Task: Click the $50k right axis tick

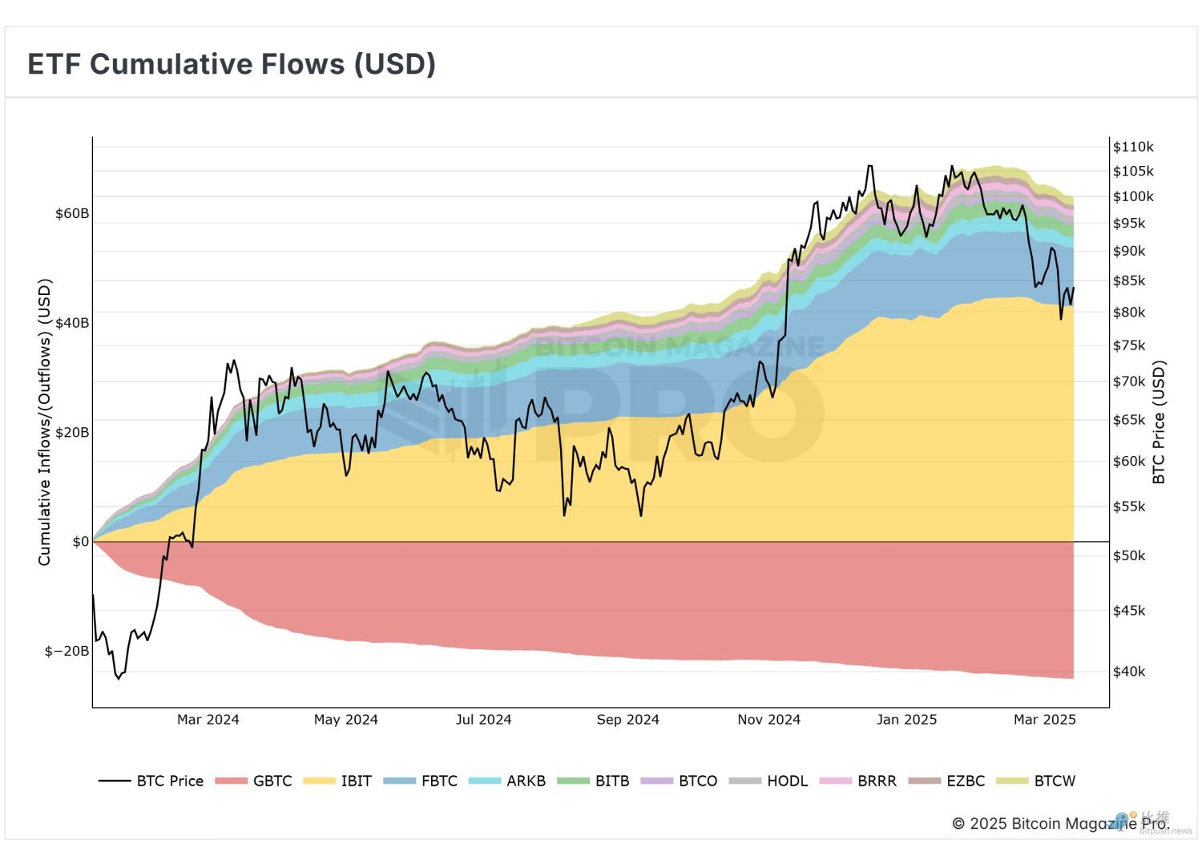Action: point(1129,556)
